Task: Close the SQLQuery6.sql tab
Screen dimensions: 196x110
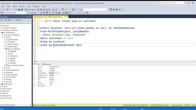Action: (x=67, y=17)
